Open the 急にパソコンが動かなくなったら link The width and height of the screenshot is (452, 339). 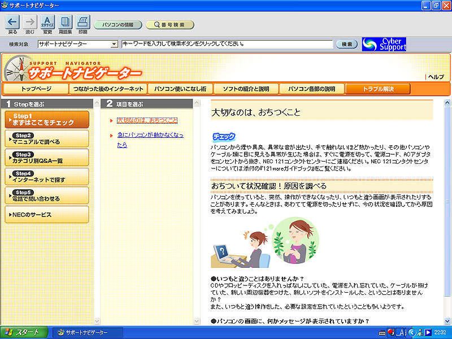click(x=150, y=140)
